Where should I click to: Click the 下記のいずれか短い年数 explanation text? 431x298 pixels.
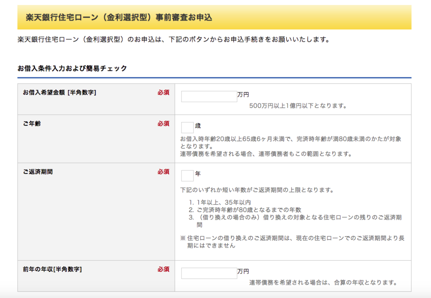pyautogui.click(x=257, y=190)
